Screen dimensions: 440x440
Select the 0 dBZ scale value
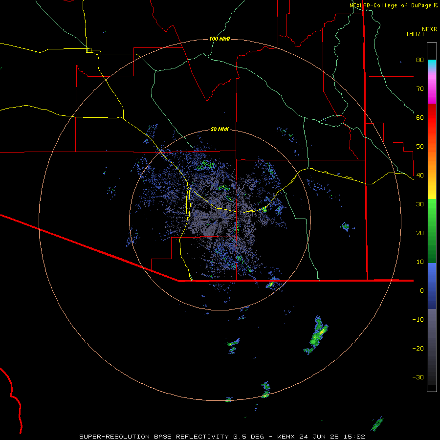click(x=422, y=291)
